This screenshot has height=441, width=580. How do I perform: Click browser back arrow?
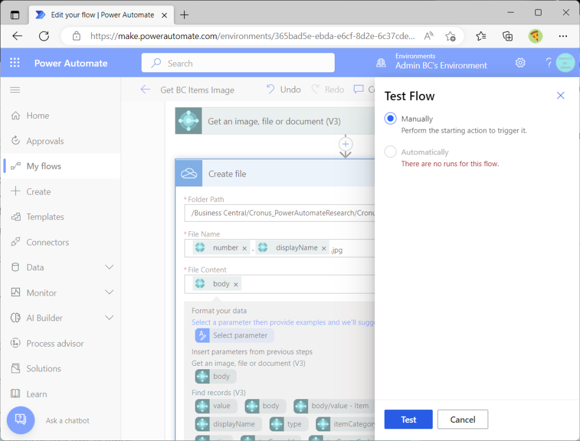tap(18, 36)
